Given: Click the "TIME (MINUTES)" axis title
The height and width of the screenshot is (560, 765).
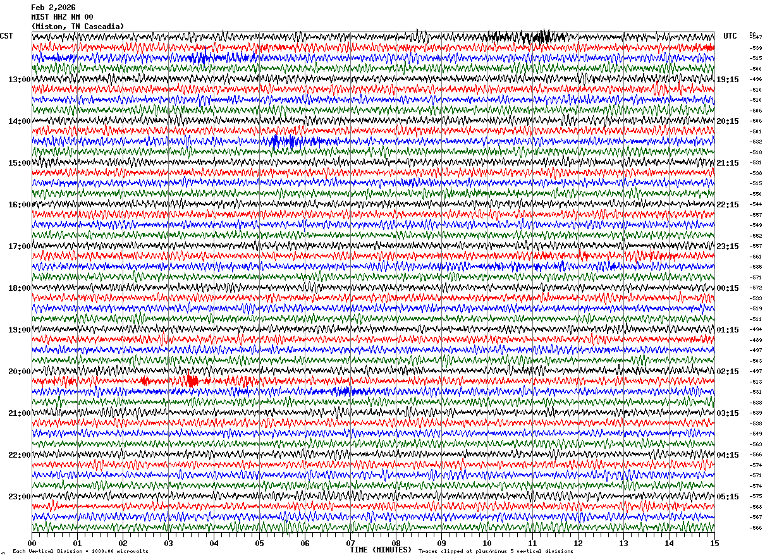Looking at the screenshot, I should coord(381,550).
